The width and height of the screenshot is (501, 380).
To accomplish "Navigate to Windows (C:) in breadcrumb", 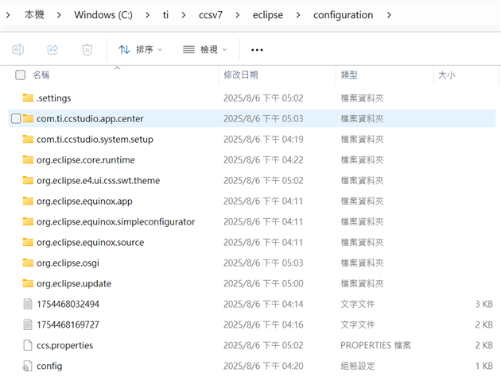I will pyautogui.click(x=103, y=14).
